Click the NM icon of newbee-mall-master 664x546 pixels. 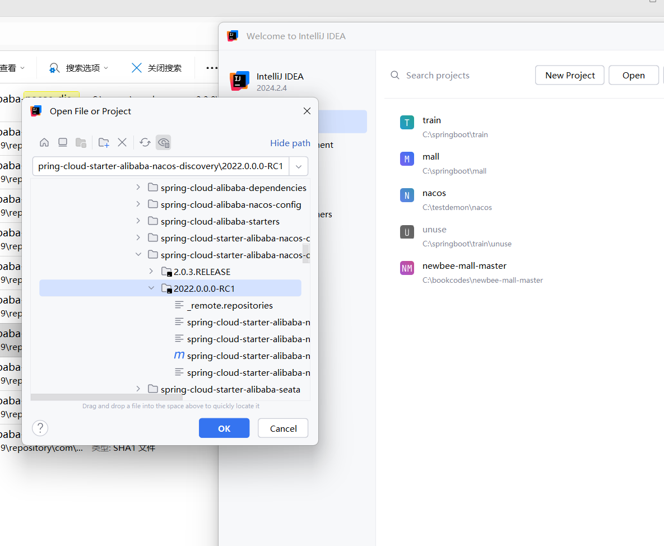(x=407, y=268)
